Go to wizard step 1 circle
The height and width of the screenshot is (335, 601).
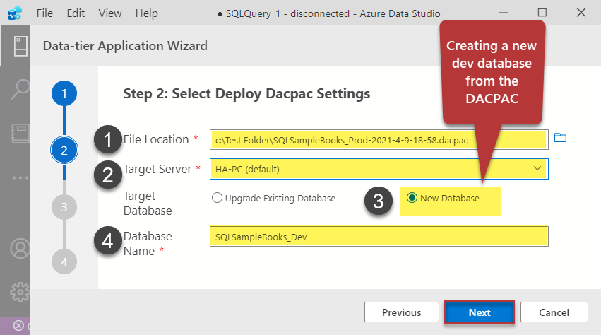click(x=64, y=93)
